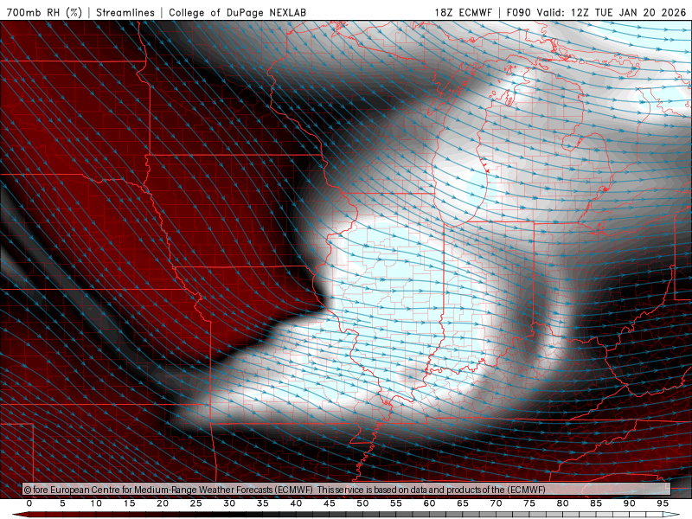Viewport: 692px width, 519px height.
Task: Click the '75' value on color scale
Action: [x=529, y=503]
